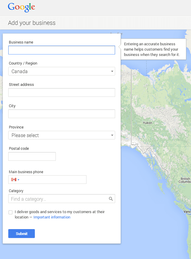This screenshot has width=191, height=259.
Task: Click the dropdown arrow beside Canada
Action: click(x=112, y=71)
